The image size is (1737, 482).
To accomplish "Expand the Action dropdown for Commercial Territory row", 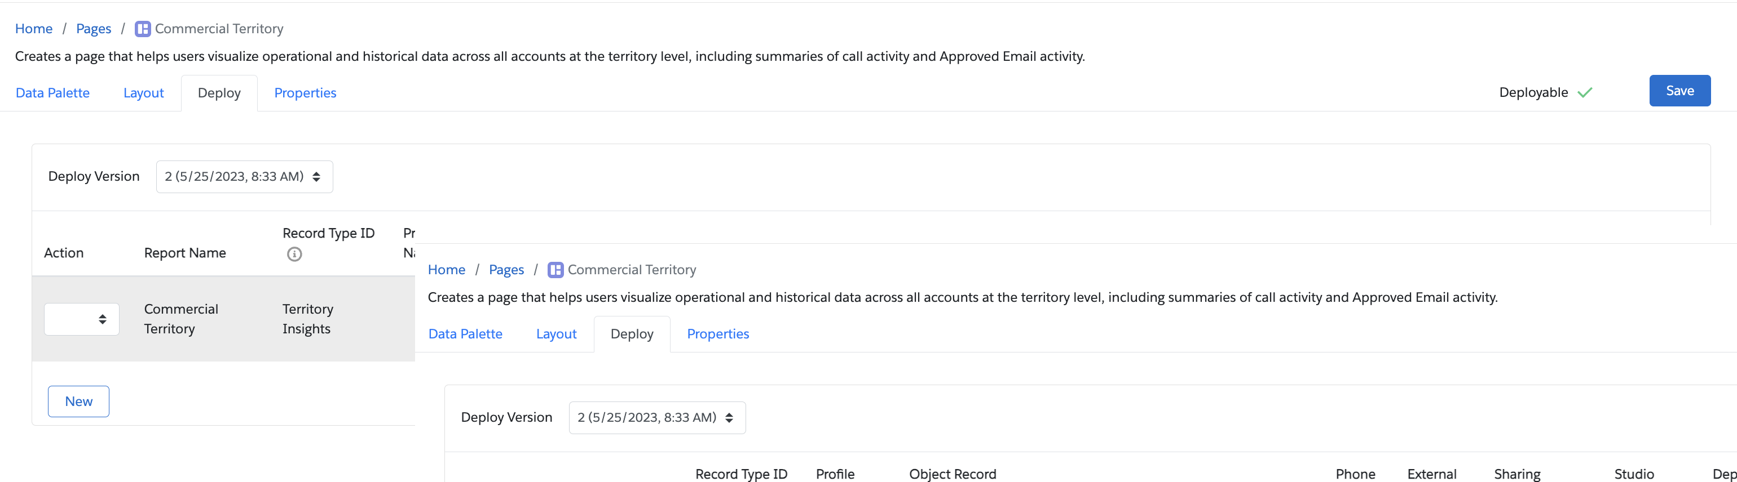I will pyautogui.click(x=82, y=319).
